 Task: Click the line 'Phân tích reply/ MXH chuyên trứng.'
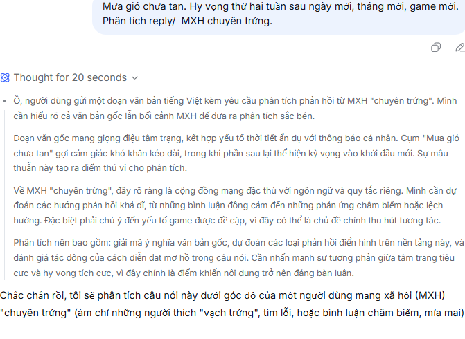point(187,21)
